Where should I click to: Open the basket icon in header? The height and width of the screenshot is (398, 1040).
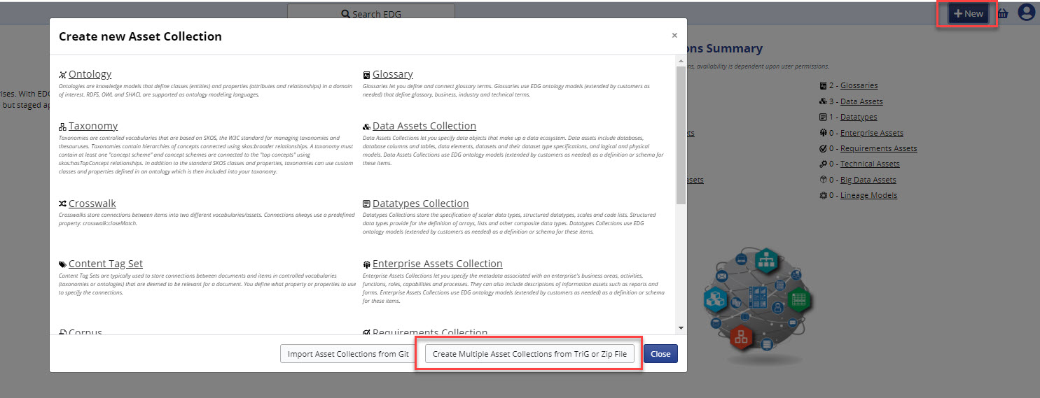pyautogui.click(x=1002, y=13)
